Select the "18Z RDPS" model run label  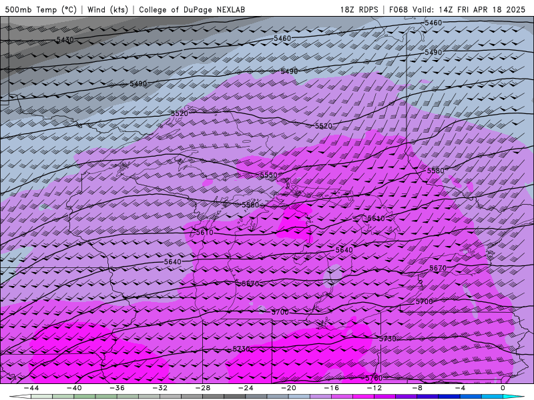click(359, 9)
